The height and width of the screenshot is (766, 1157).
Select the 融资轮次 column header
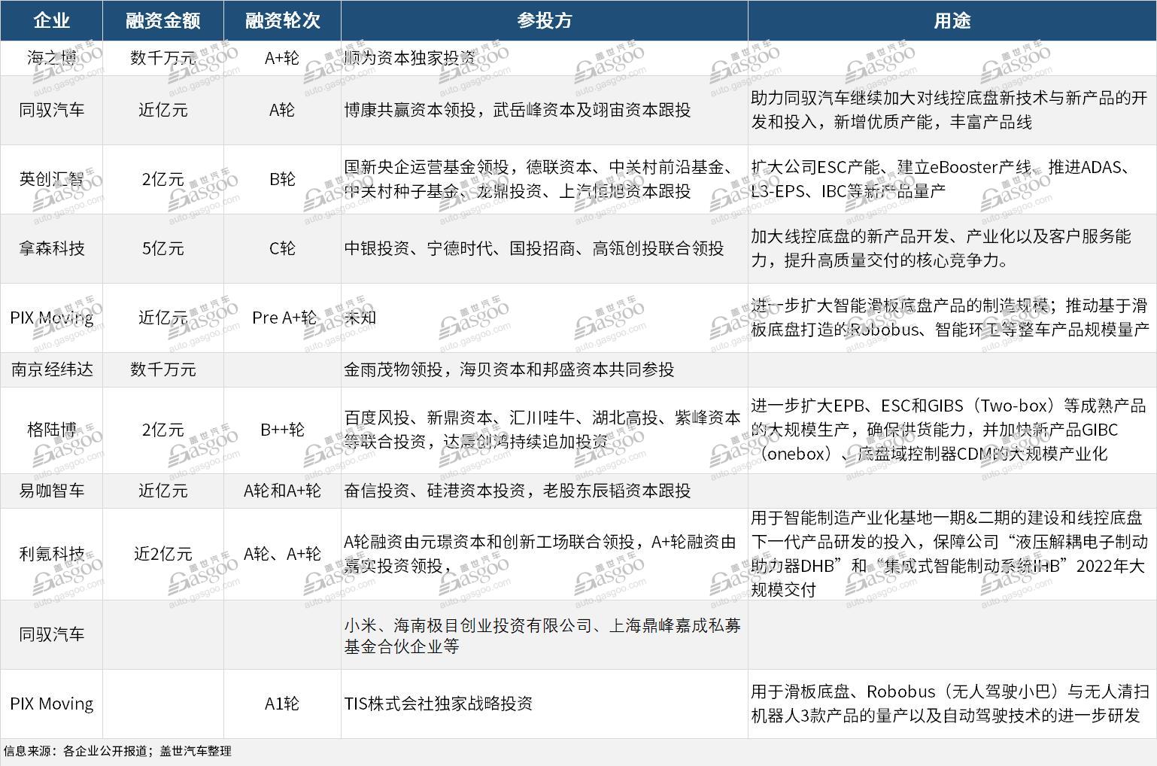point(281,20)
